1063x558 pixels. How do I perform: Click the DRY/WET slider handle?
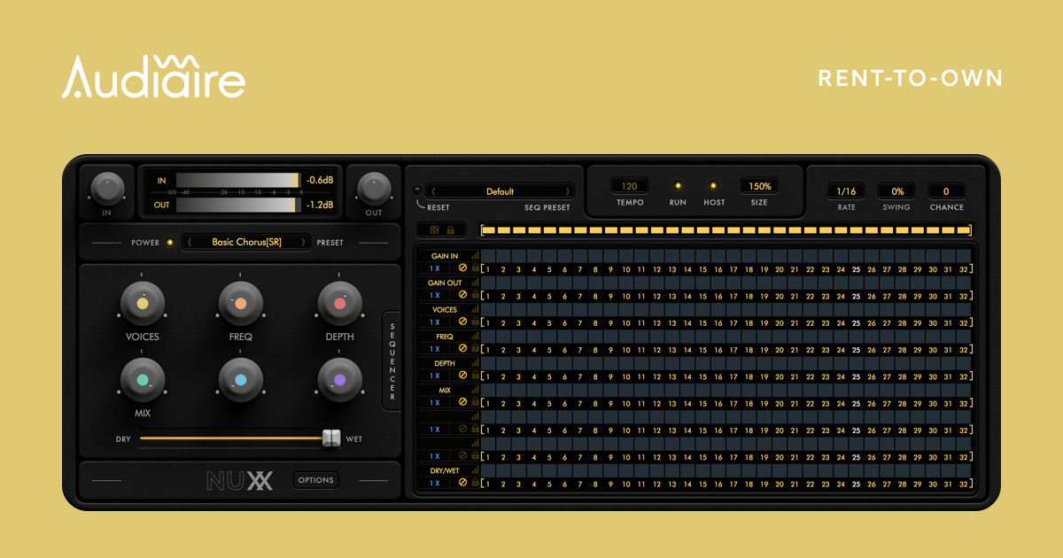click(x=331, y=438)
